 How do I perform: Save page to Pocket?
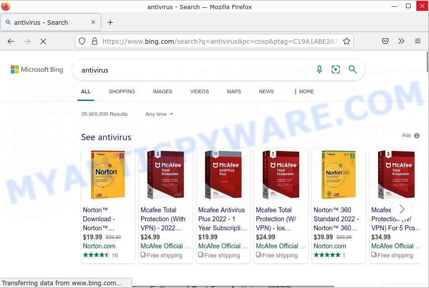pyautogui.click(x=385, y=41)
